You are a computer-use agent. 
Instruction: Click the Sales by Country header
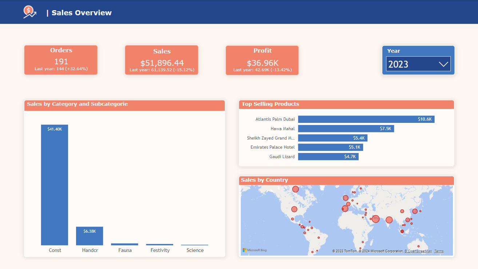point(264,180)
